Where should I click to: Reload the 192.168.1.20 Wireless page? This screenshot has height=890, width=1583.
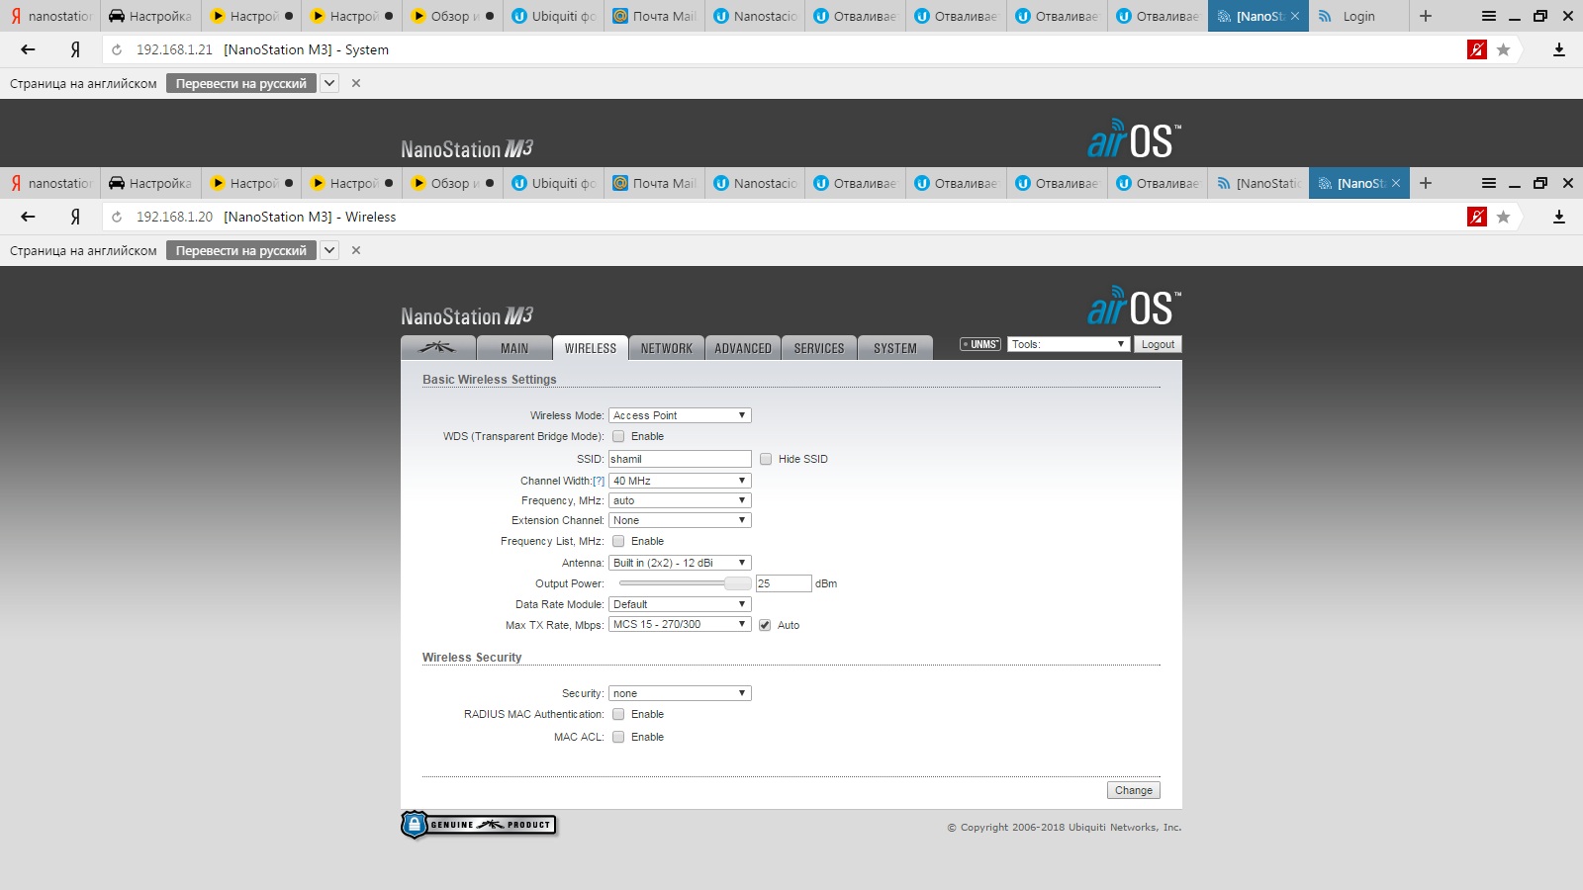click(x=117, y=217)
